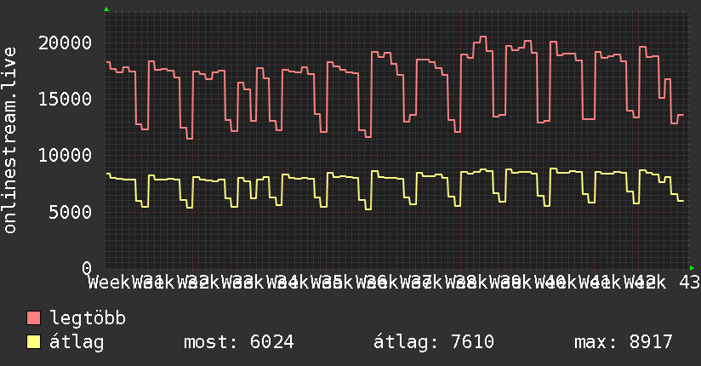Image resolution: width=701 pixels, height=366 pixels.
Task: Click the 'max: 8917' statistic
Action: pyautogui.click(x=624, y=342)
